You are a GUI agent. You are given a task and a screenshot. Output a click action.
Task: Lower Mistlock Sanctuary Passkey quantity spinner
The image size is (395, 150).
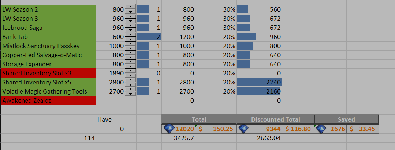point(130,48)
